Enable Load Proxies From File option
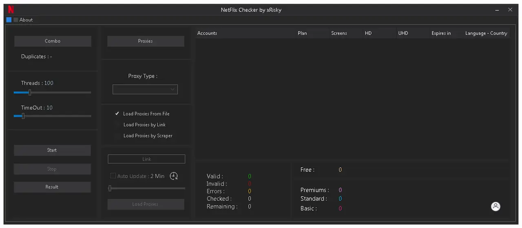Viewport: 522px width, 228px height. click(142, 114)
